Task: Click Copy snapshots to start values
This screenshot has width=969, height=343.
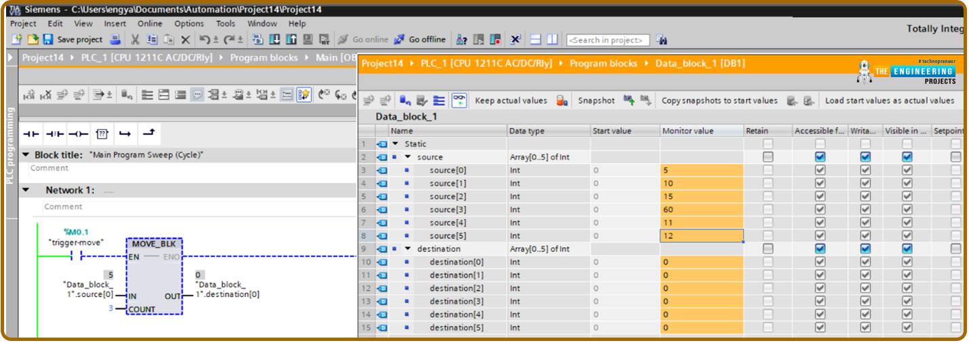Action: coord(720,101)
